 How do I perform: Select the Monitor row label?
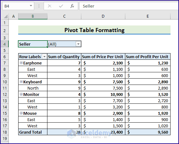[33, 94]
